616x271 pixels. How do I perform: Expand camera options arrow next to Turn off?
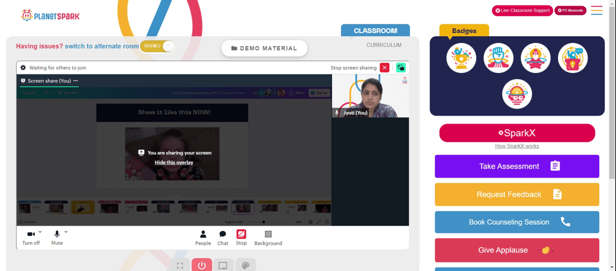click(x=40, y=232)
